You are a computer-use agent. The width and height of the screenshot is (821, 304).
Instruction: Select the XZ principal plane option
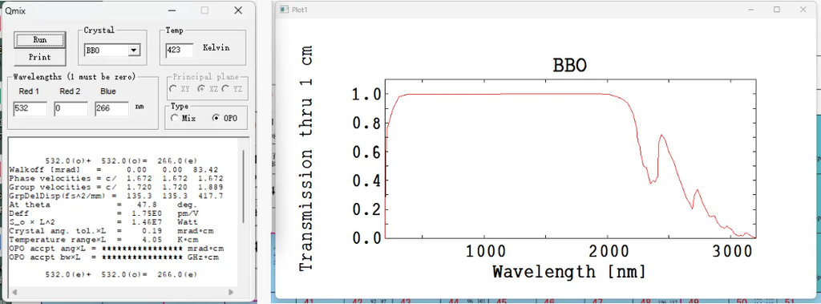(200, 89)
